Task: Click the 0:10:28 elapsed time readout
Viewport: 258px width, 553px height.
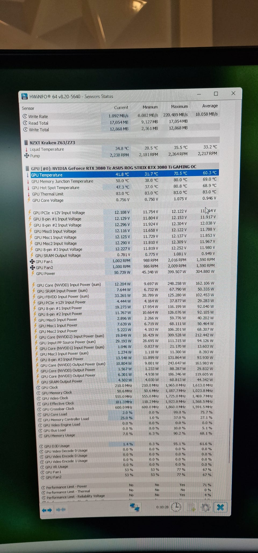Action: 162,507
